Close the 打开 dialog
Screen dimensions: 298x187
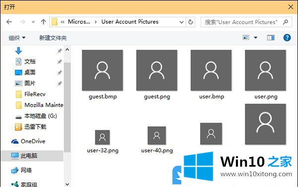click(x=291, y=7)
